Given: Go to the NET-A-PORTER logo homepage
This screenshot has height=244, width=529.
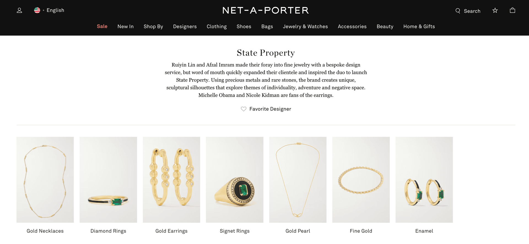Looking at the screenshot, I should tap(266, 10).
